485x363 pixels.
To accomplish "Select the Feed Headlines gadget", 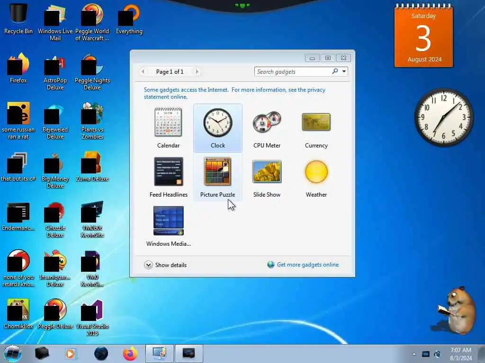I will [x=168, y=177].
